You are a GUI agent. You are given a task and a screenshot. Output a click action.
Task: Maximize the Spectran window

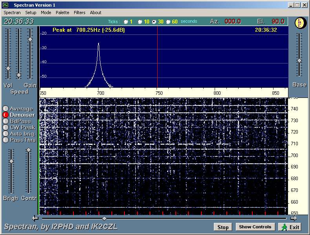point(297,5)
